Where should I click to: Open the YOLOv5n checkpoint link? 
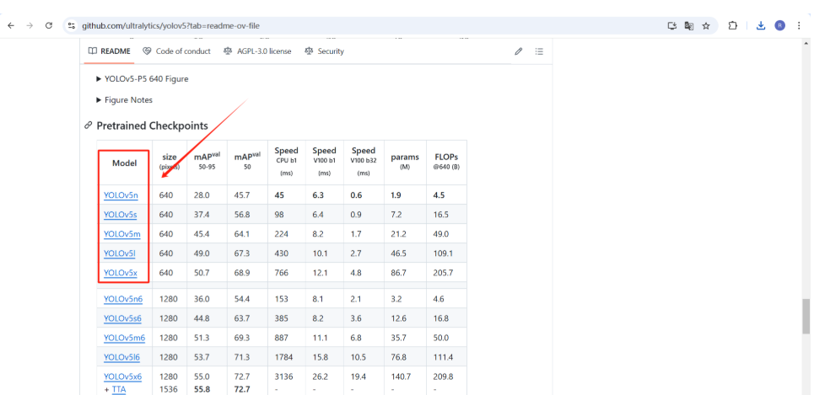tap(121, 195)
